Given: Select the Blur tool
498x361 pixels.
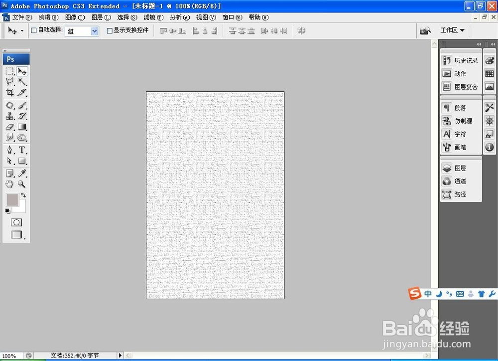Looking at the screenshot, I should coord(9,137).
